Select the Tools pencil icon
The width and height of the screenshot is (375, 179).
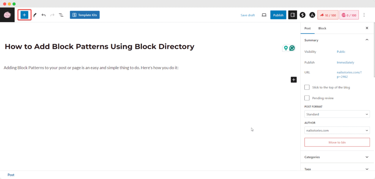(35, 15)
